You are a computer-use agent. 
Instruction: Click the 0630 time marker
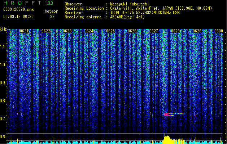[219, 31]
